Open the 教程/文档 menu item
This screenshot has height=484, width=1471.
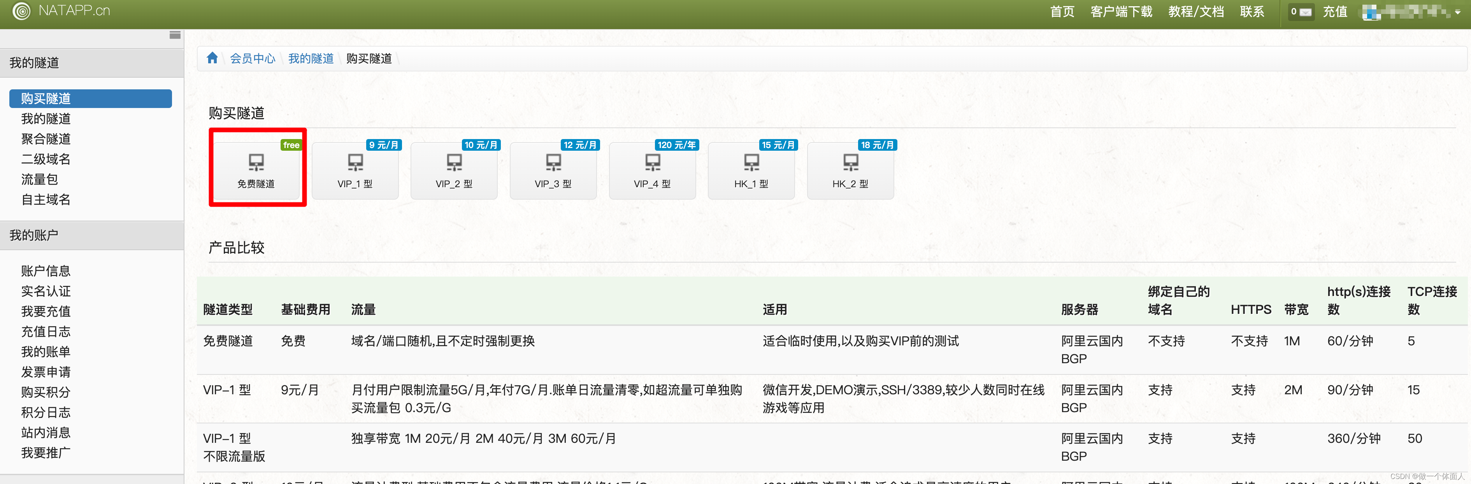[x=1196, y=12]
